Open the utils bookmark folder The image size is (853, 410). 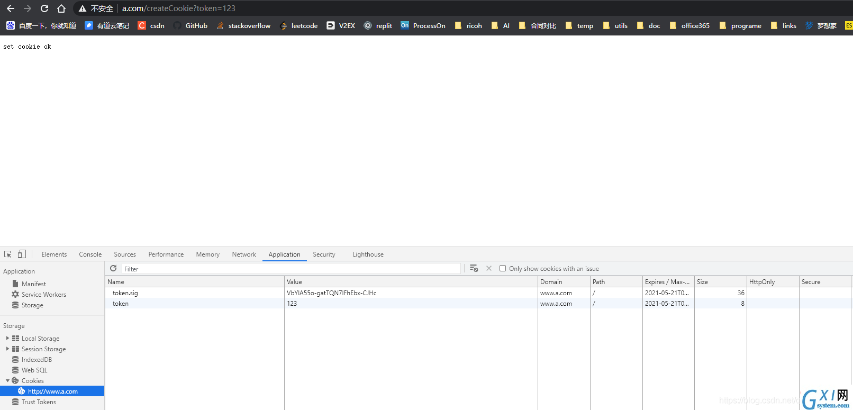(615, 25)
